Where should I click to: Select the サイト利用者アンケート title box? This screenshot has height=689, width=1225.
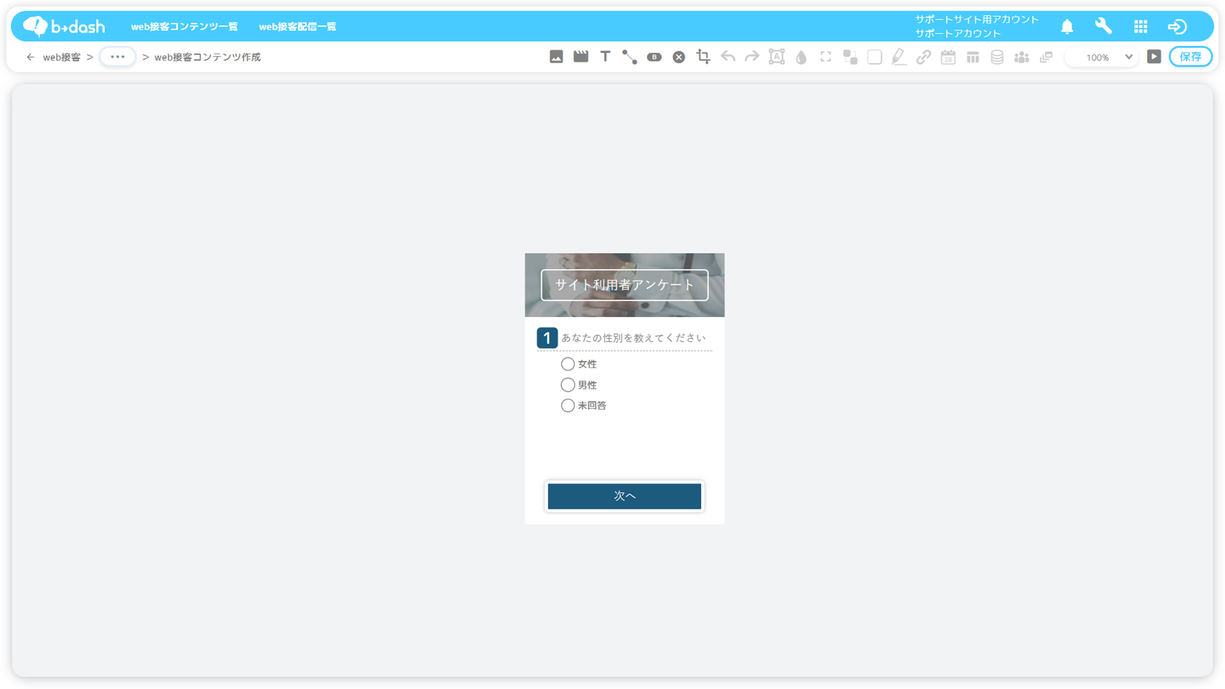click(624, 285)
